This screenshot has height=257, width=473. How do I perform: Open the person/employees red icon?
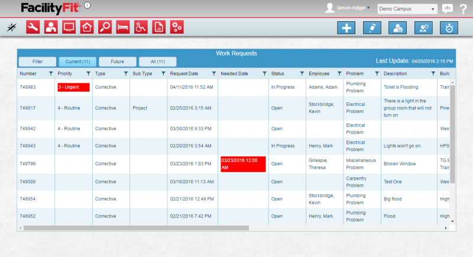[51, 27]
